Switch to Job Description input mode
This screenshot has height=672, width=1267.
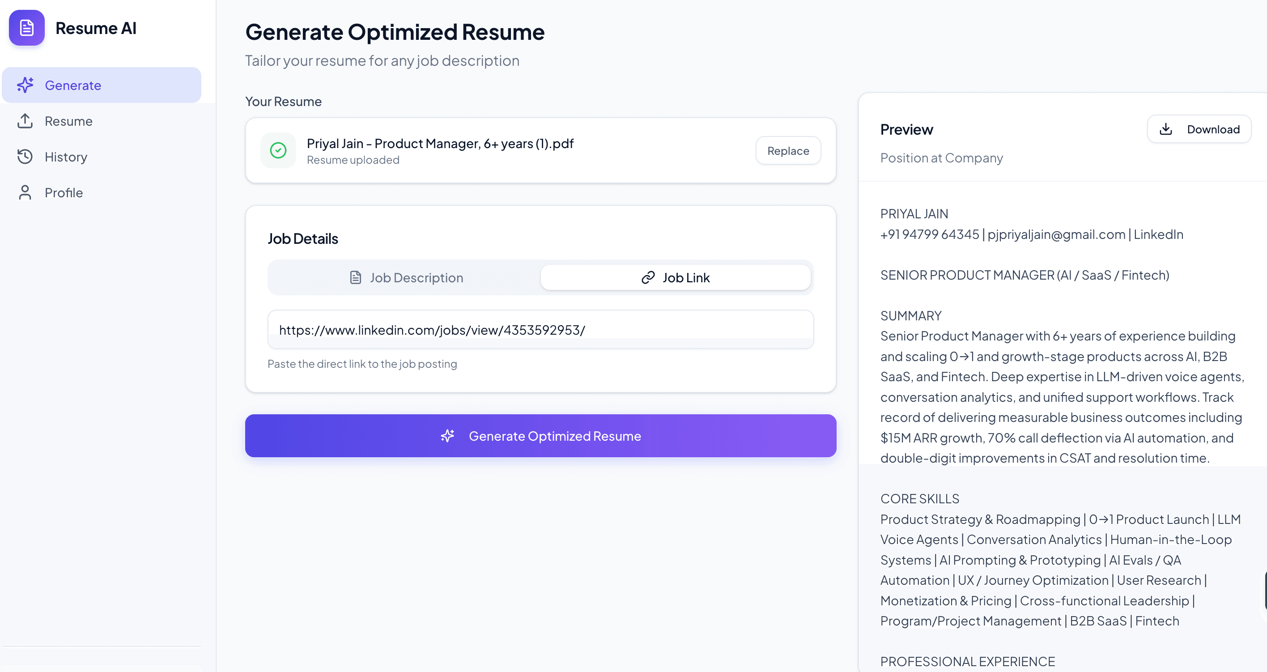point(416,277)
